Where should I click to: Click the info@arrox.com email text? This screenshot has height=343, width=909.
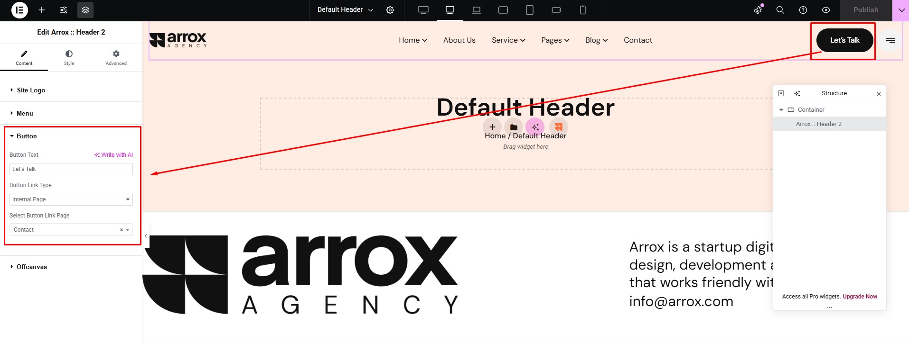681,301
